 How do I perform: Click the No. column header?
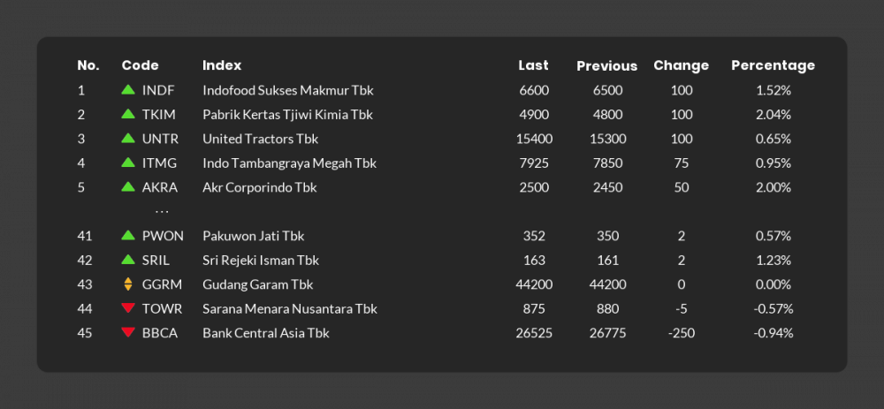88,65
